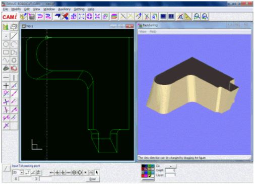Expand the Dir dropdown beside color palette
The width and height of the screenshot is (255, 184).
[170, 166]
